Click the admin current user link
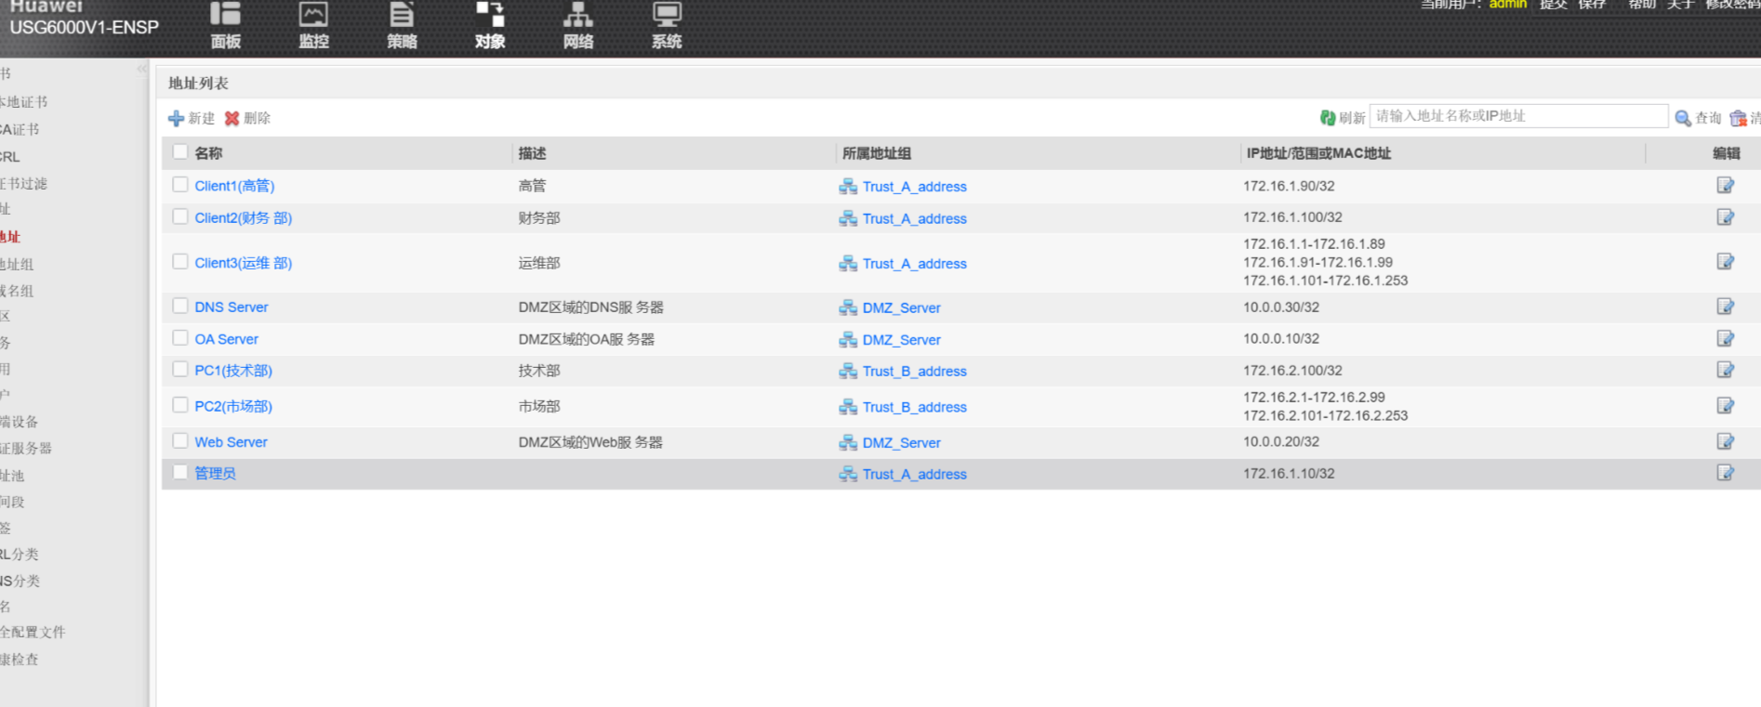The width and height of the screenshot is (1761, 707). point(1507,4)
